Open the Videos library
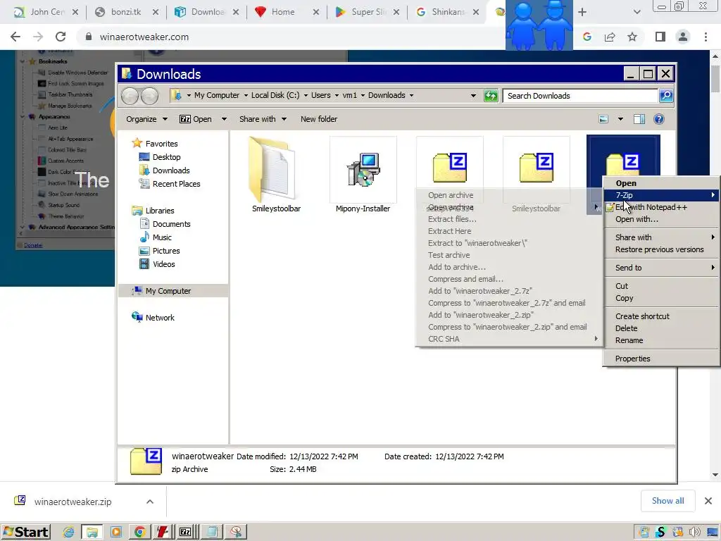 pyautogui.click(x=157, y=264)
